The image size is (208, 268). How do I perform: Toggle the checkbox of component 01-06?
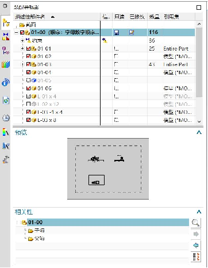tap(28, 89)
